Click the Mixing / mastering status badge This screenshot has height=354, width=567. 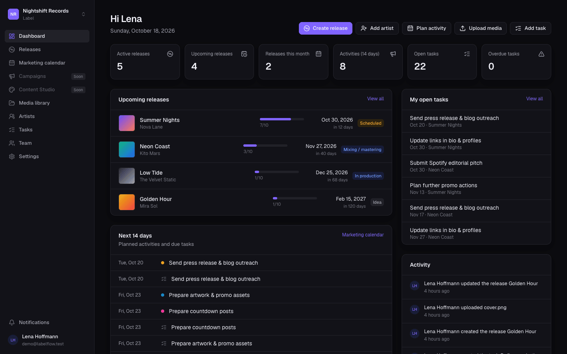[x=362, y=149]
